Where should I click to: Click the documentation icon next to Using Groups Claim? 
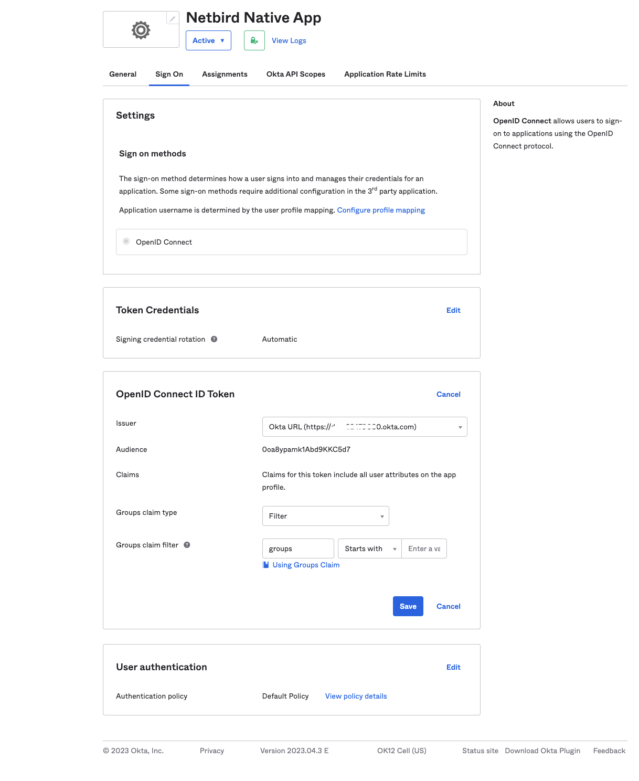click(x=265, y=564)
